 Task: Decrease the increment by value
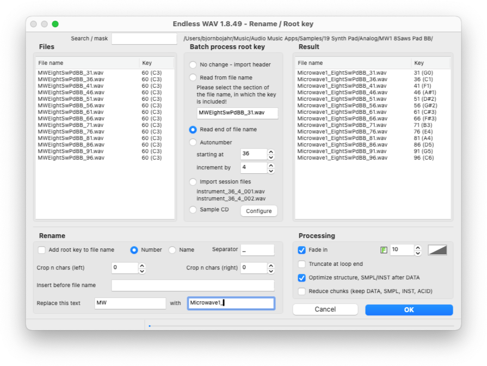pos(271,170)
